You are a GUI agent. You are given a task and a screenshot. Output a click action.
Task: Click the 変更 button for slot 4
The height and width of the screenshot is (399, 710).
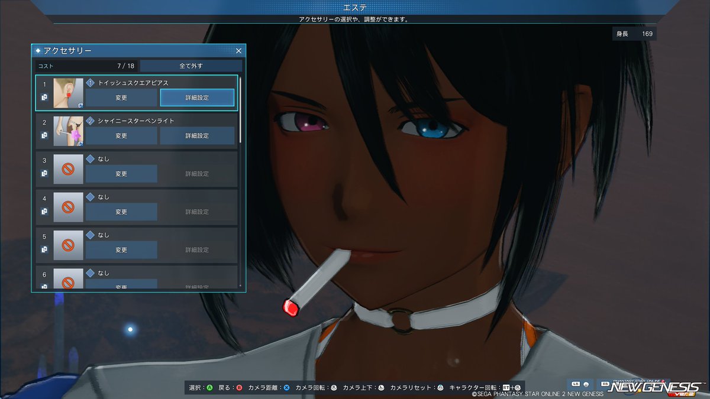[121, 212]
